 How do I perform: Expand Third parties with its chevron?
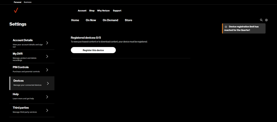[47, 110]
